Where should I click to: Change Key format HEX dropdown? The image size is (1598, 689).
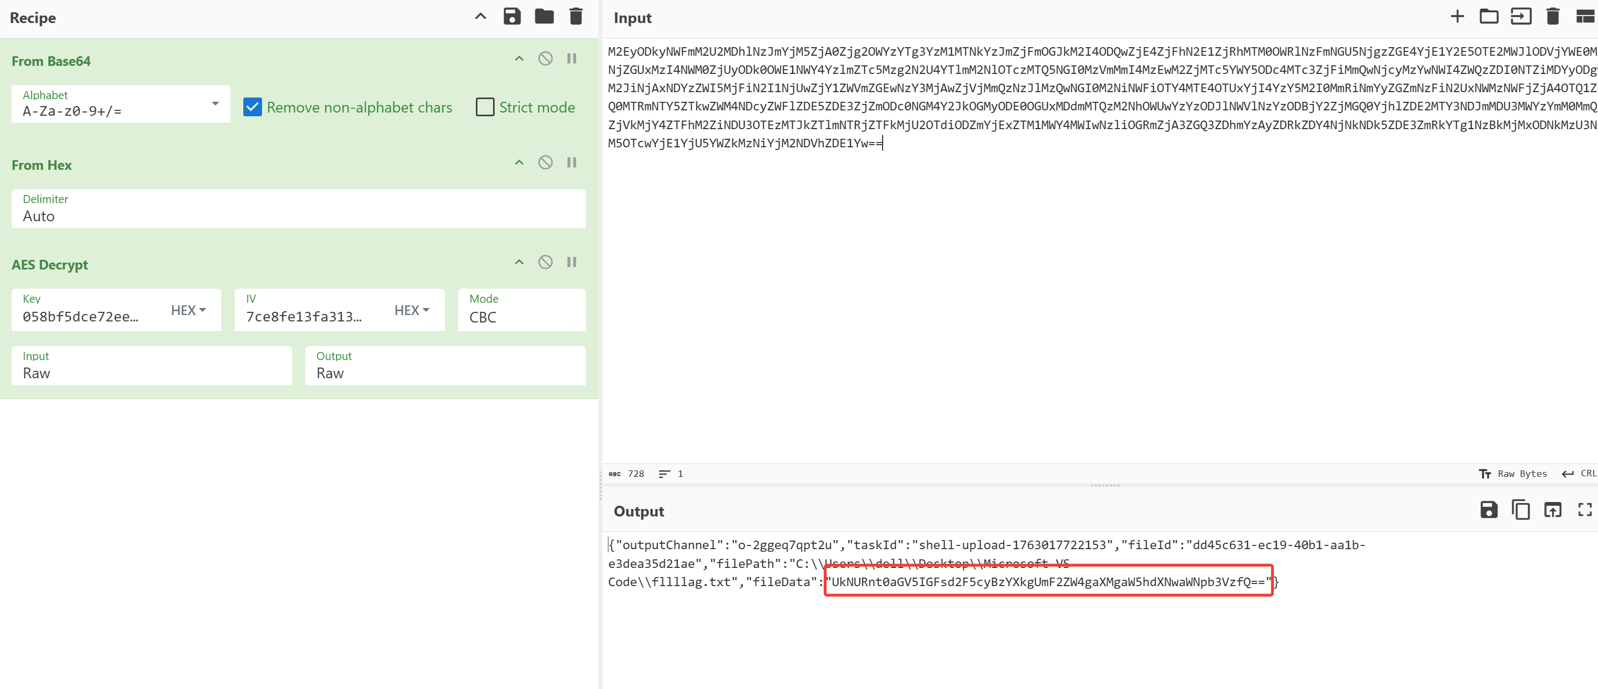pos(188,310)
